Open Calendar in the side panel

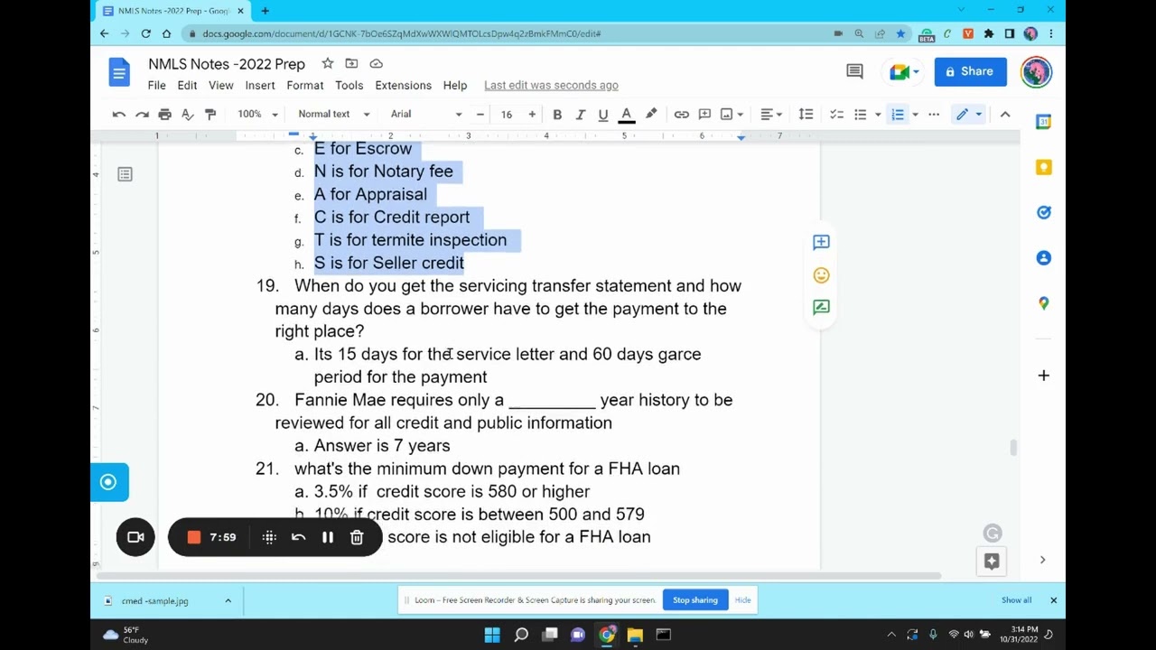(1044, 122)
